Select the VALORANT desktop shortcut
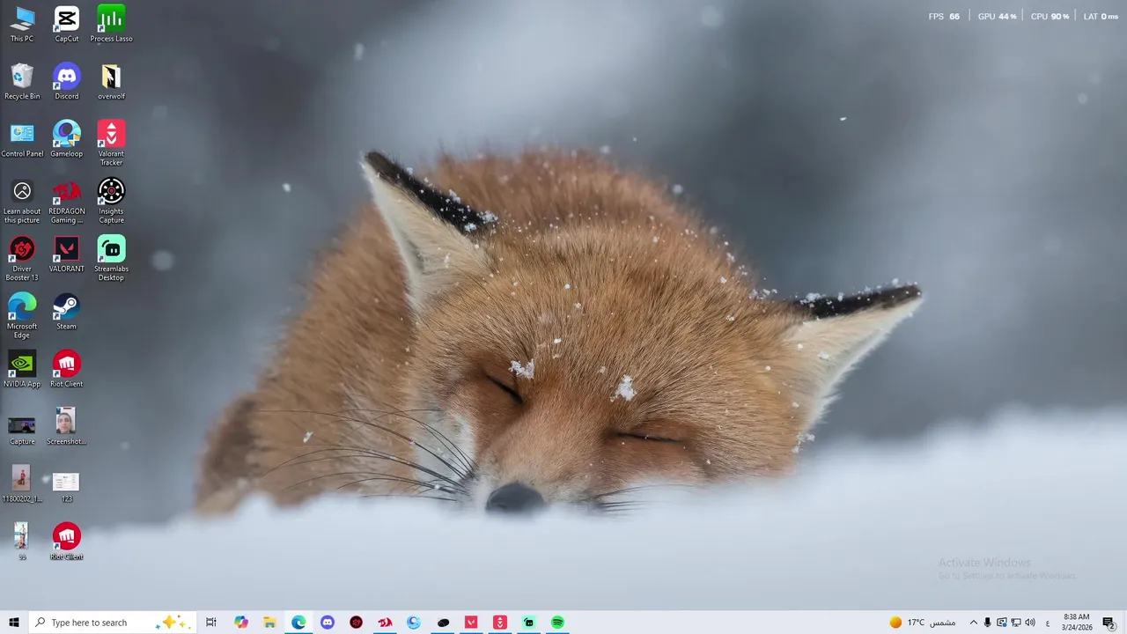 [x=67, y=254]
